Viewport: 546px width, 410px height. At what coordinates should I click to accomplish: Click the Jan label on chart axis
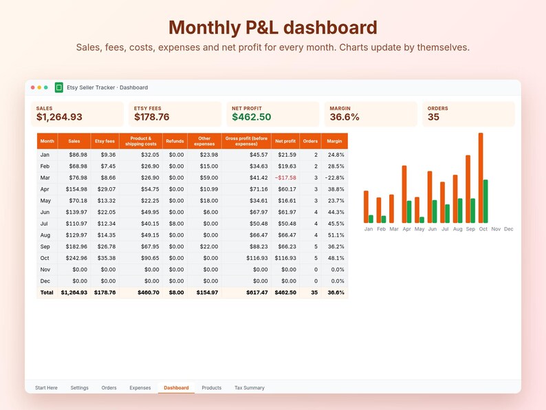click(x=369, y=229)
